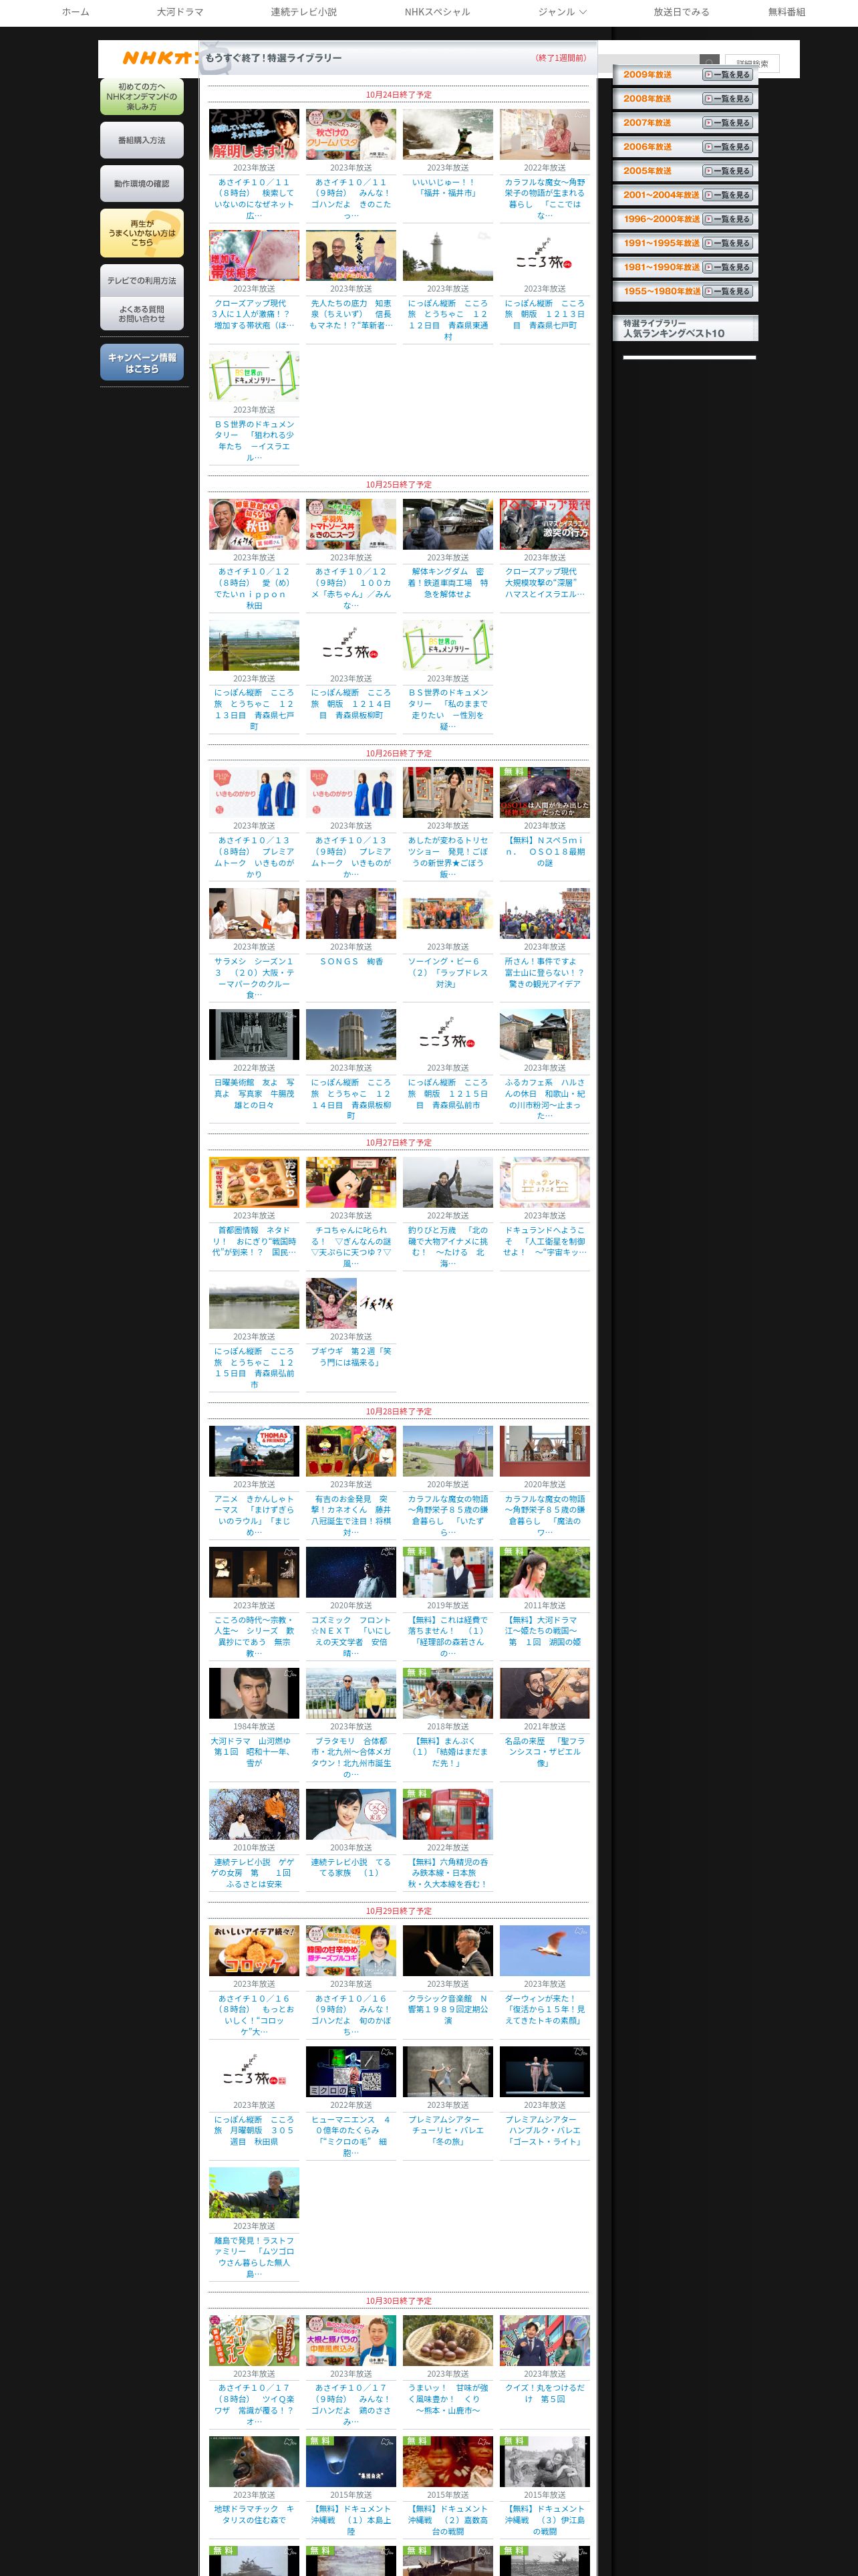Open thumbnail for 解体キングダム 鉄道車両工場

(x=448, y=525)
